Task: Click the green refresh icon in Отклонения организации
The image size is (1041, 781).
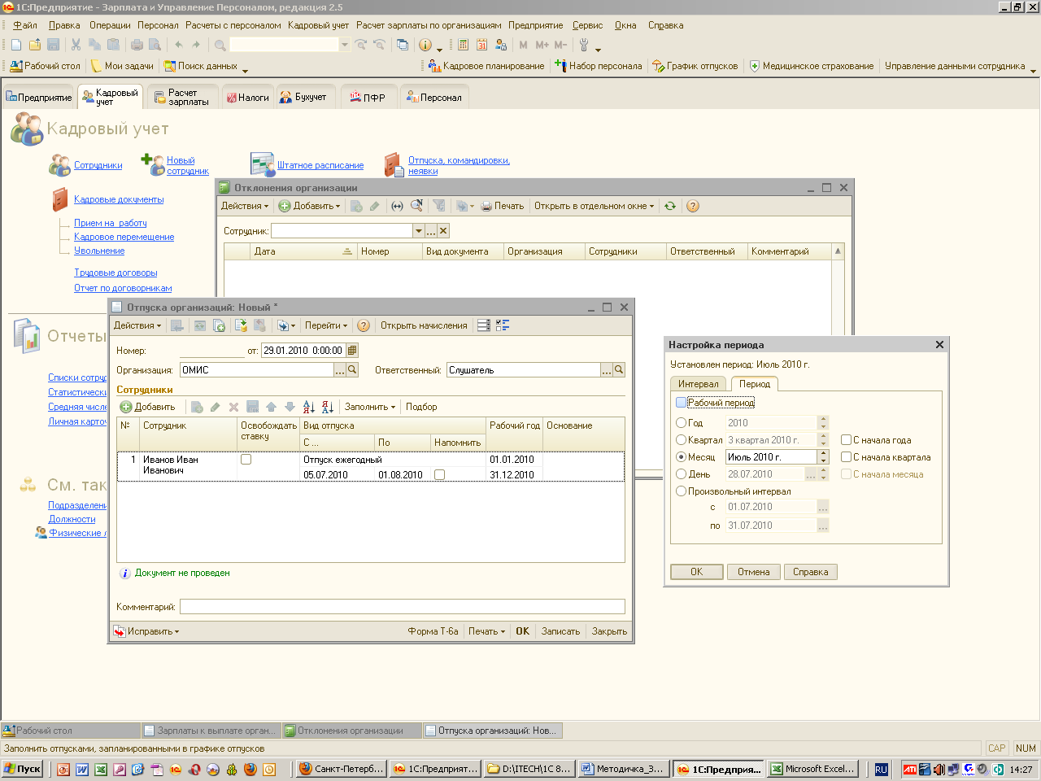Action: [x=670, y=206]
